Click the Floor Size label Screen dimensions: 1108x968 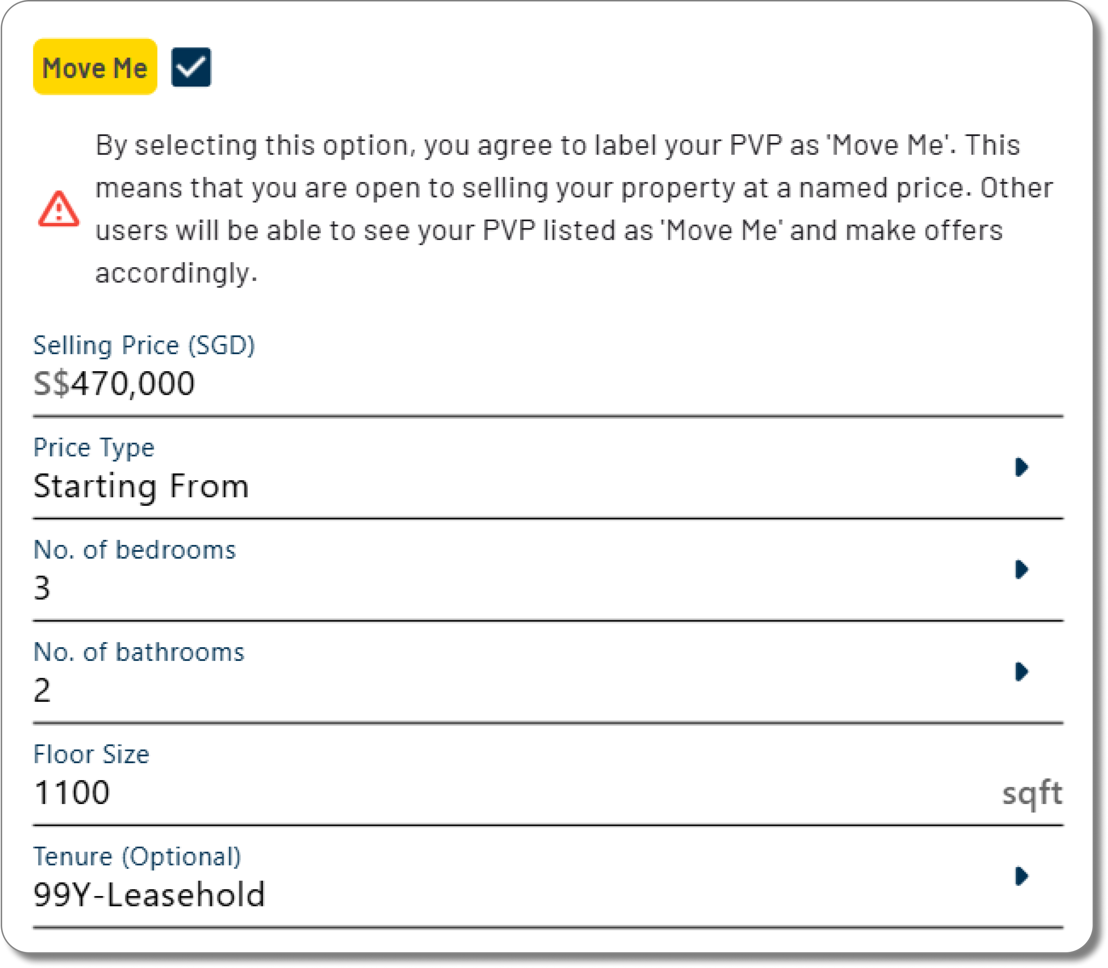click(91, 755)
